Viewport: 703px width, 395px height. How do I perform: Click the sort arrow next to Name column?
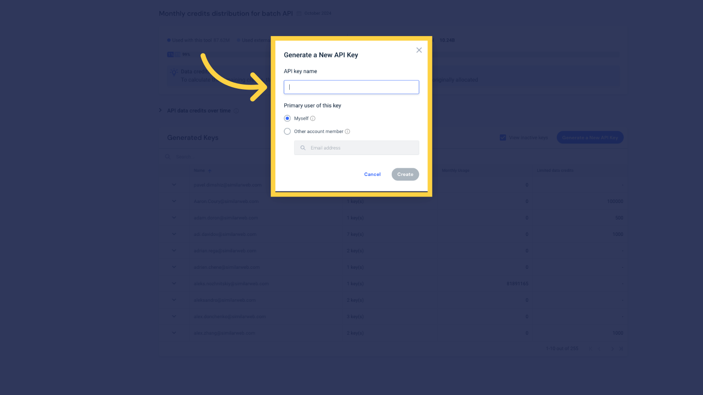210,171
